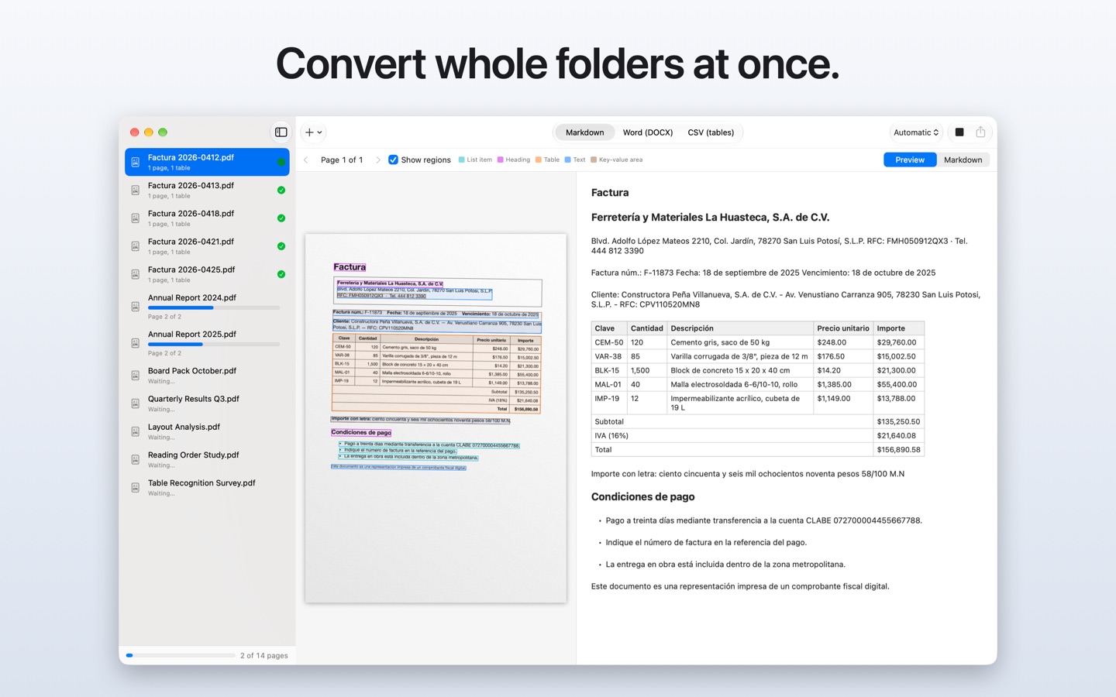Select CSV (tables) output format
1116x697 pixels.
click(711, 132)
